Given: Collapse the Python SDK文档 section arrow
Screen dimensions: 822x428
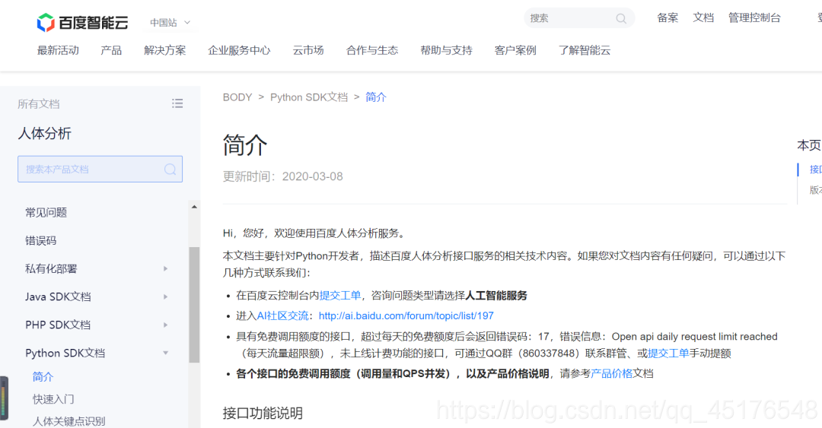Looking at the screenshot, I should [166, 353].
